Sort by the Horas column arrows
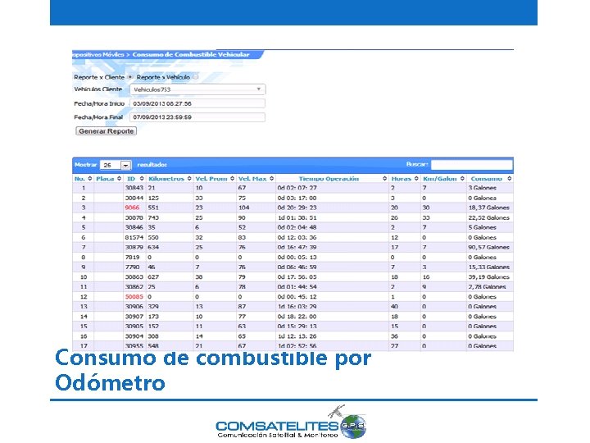The width and height of the screenshot is (590, 443). pyautogui.click(x=416, y=179)
